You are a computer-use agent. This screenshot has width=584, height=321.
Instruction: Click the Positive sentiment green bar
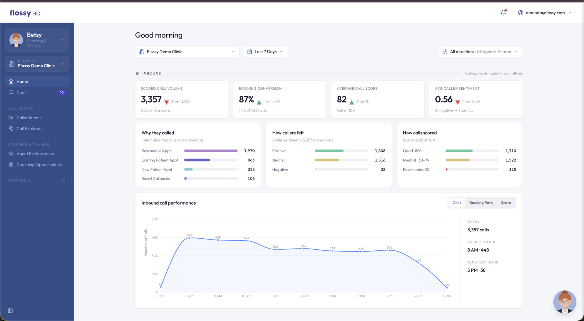[x=329, y=151]
